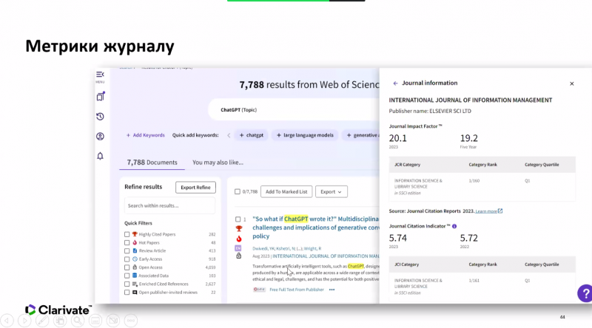The image size is (592, 328).
Task: Tick the checkbox for result number 1
Action: coord(238,219)
